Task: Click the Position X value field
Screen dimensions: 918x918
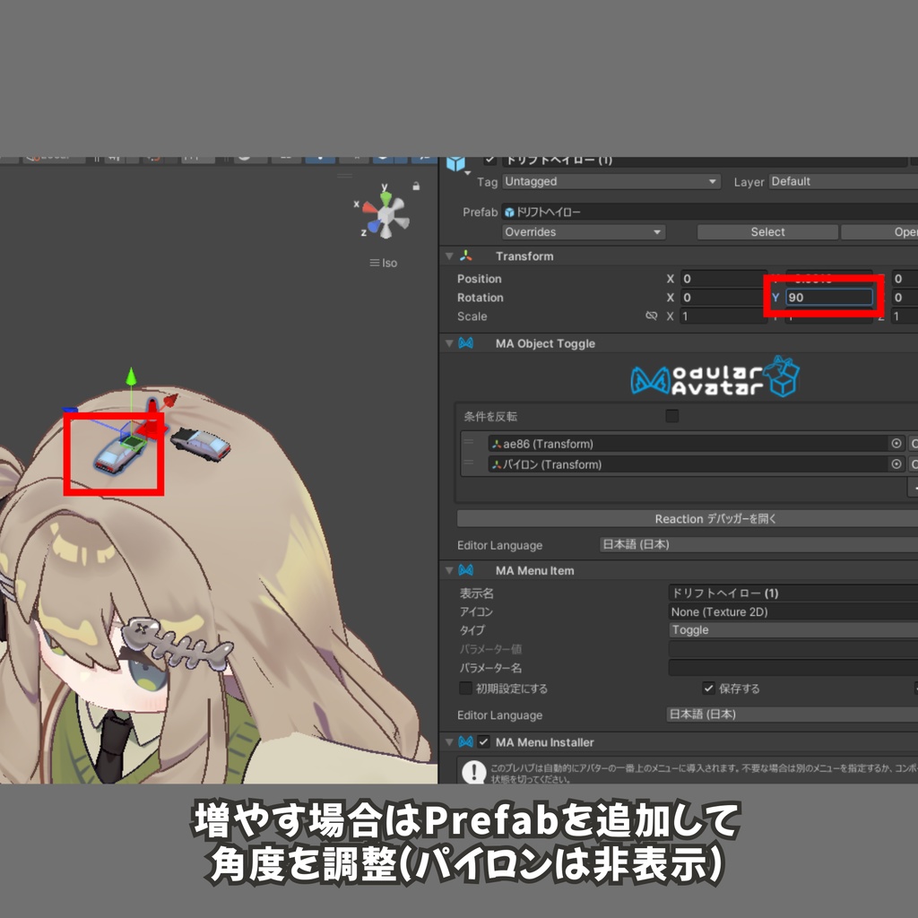Action: [x=723, y=279]
